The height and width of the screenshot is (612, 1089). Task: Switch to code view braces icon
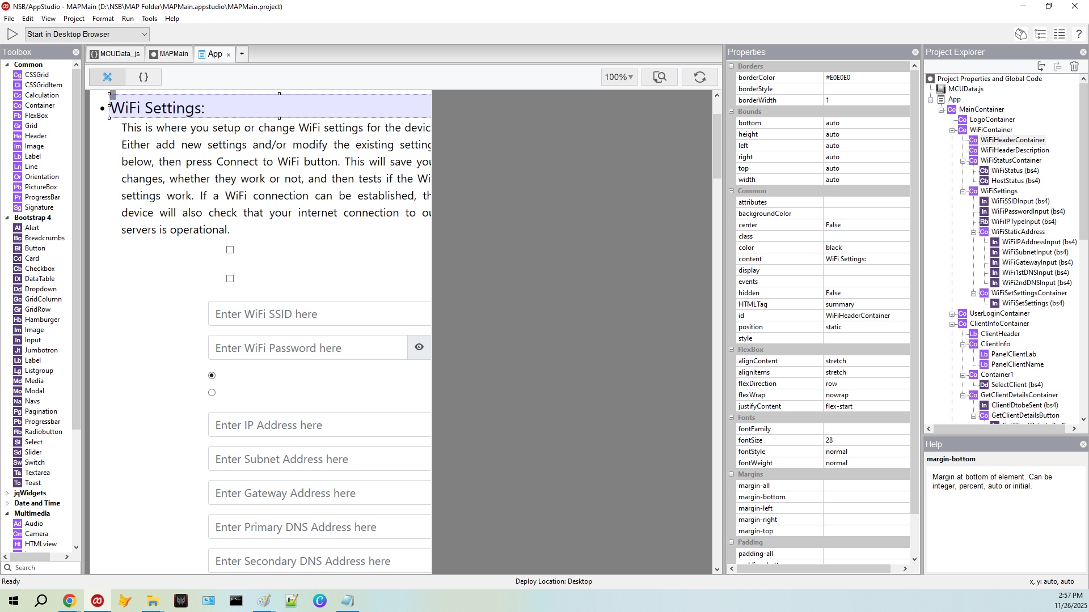click(143, 77)
